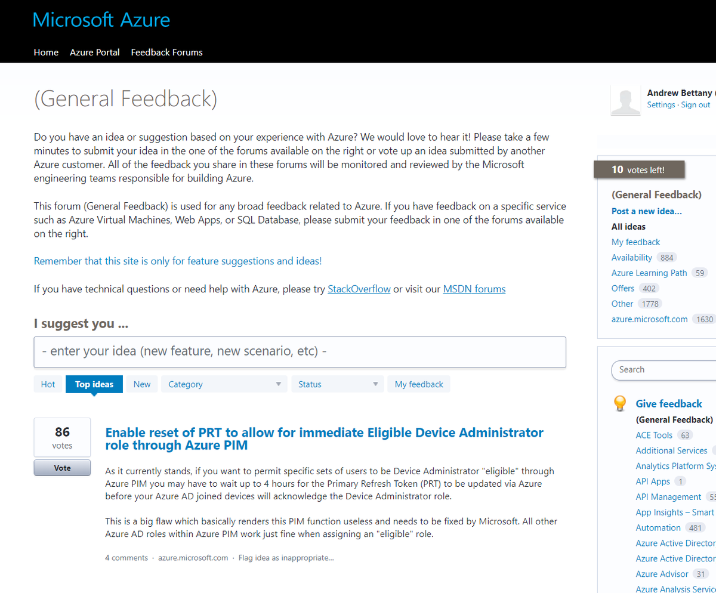Viewport: 716px width, 593px height.
Task: Click the 481 count next to Automation
Action: pos(695,528)
